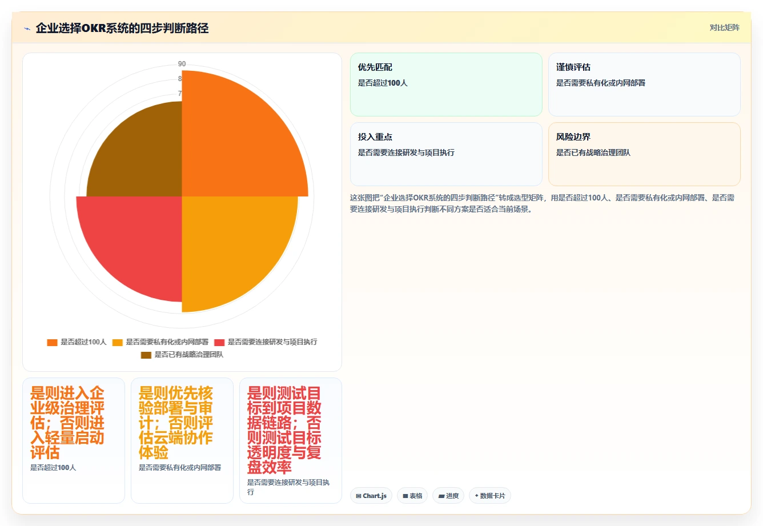Toggle the 是否需要连接研发与项目执行 legend item
This screenshot has height=526, width=763.
pyautogui.click(x=266, y=342)
